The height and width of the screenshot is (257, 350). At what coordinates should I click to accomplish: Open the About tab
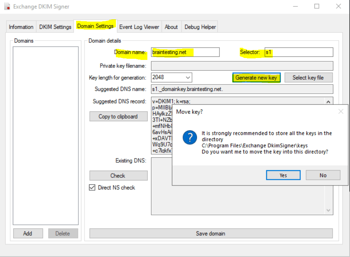click(x=171, y=27)
